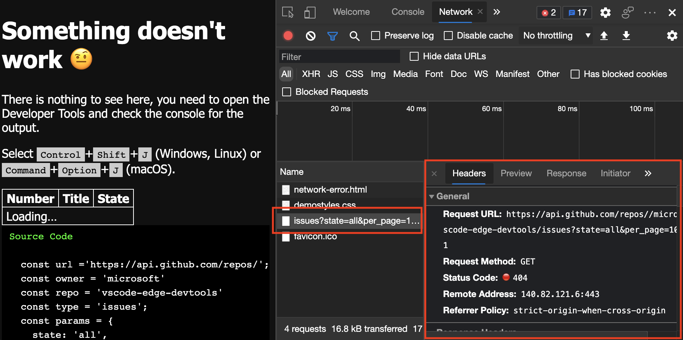Open DevTools settings gear in top bar
Viewport: 683px width, 340px height.
(x=605, y=13)
